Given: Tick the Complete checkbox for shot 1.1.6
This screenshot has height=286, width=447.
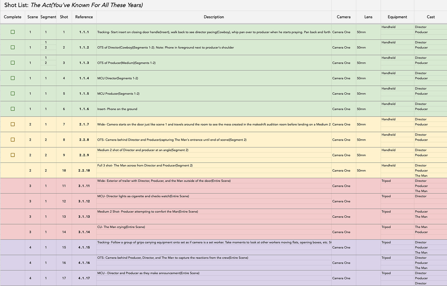Looking at the screenshot, I should [x=13, y=109].
